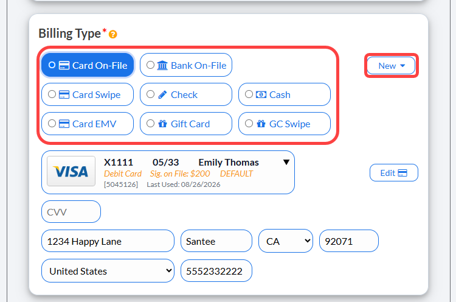Select the Gift Card radio button
The width and height of the screenshot is (456, 302).
[150, 124]
